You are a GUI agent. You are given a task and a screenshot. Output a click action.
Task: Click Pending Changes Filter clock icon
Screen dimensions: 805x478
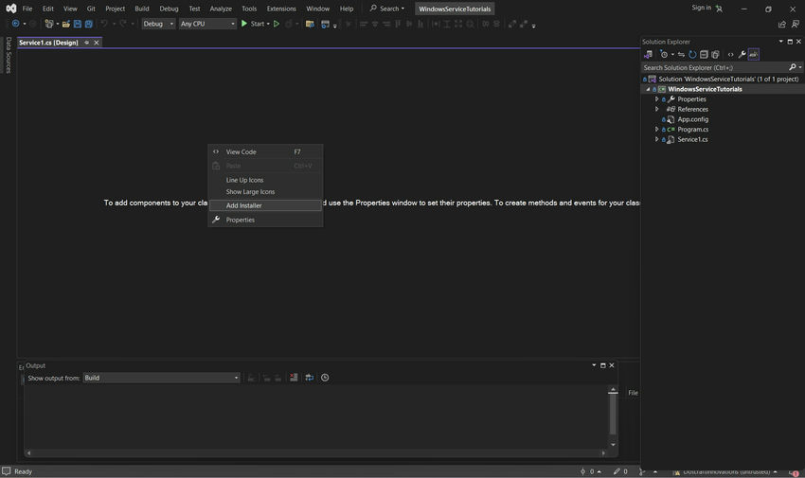click(x=664, y=54)
